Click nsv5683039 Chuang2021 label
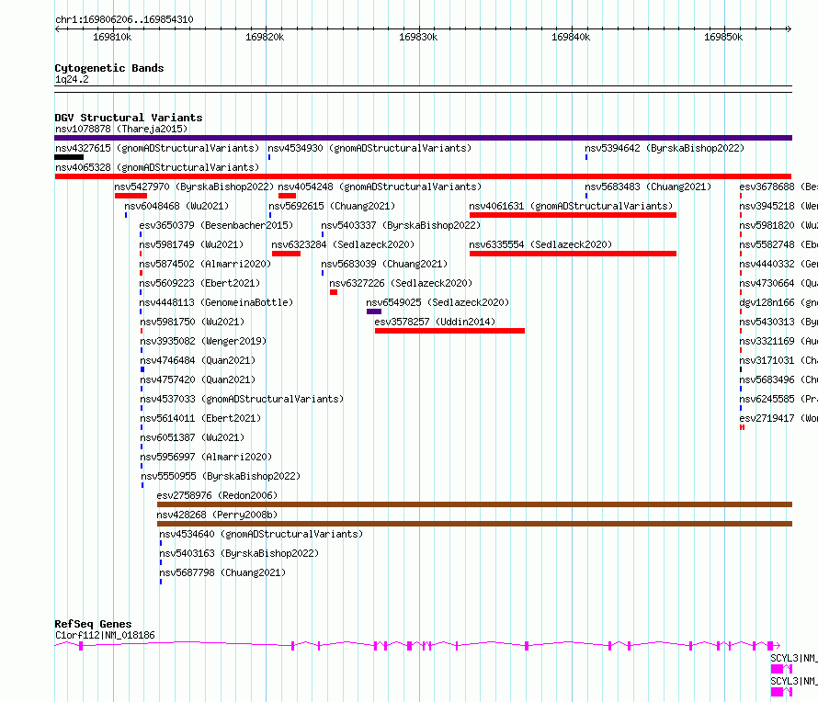Screen dimensions: 818x702 pos(384,264)
